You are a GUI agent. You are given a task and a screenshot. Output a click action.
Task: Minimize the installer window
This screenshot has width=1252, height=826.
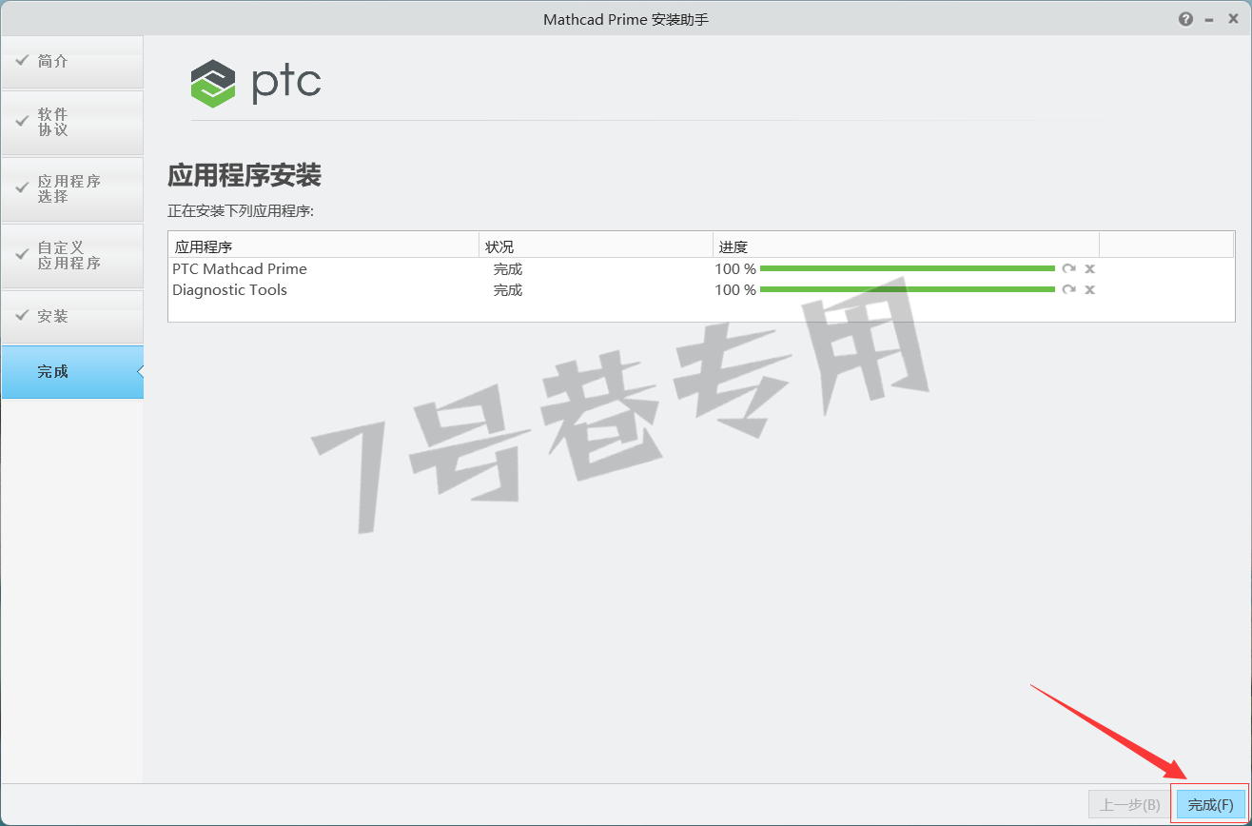(1209, 20)
